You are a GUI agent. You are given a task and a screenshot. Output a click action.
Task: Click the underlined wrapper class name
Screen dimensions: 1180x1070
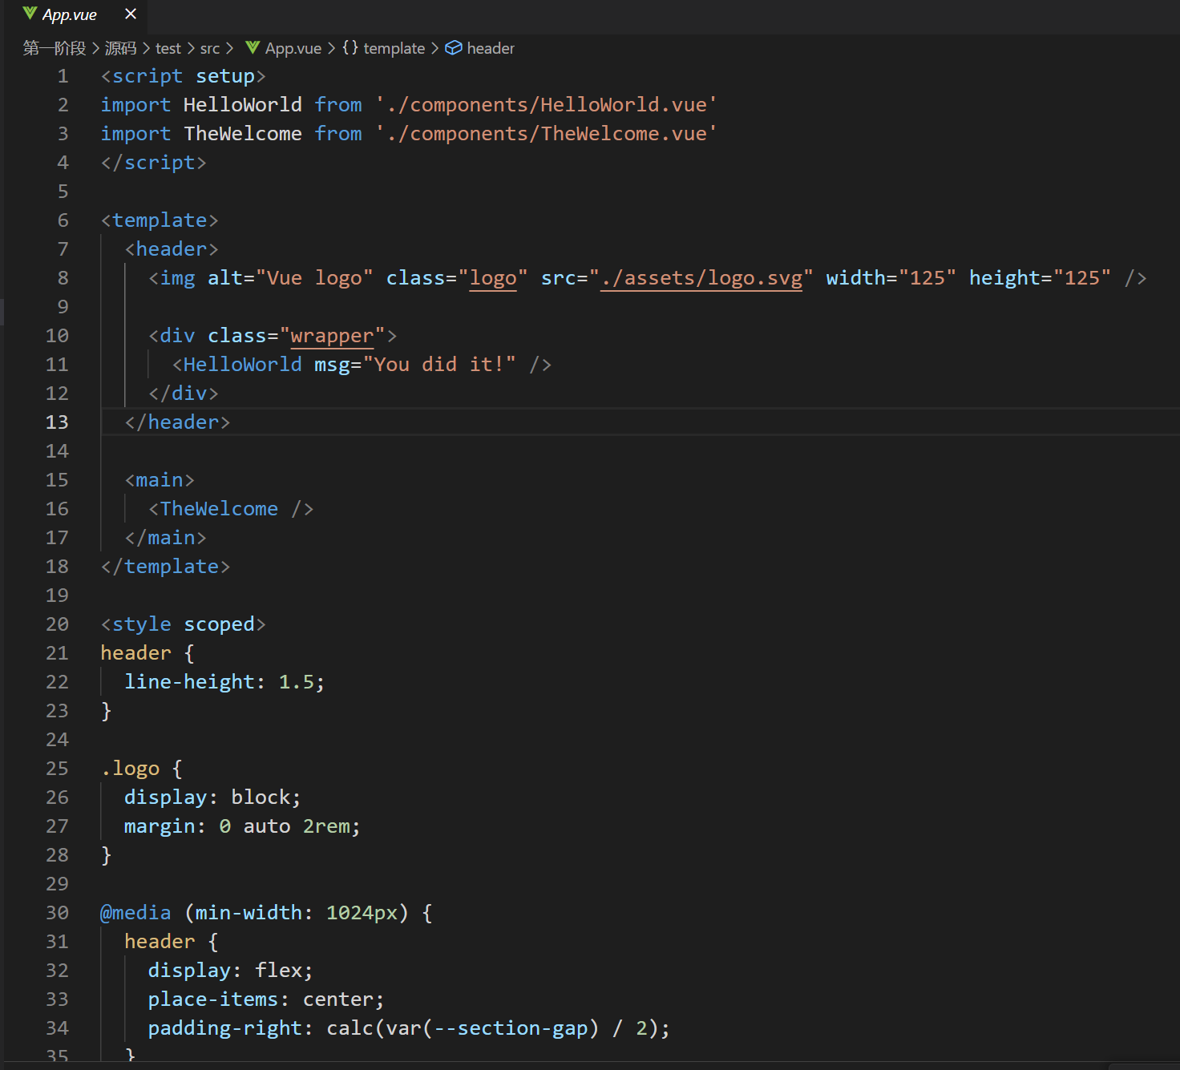click(x=332, y=336)
